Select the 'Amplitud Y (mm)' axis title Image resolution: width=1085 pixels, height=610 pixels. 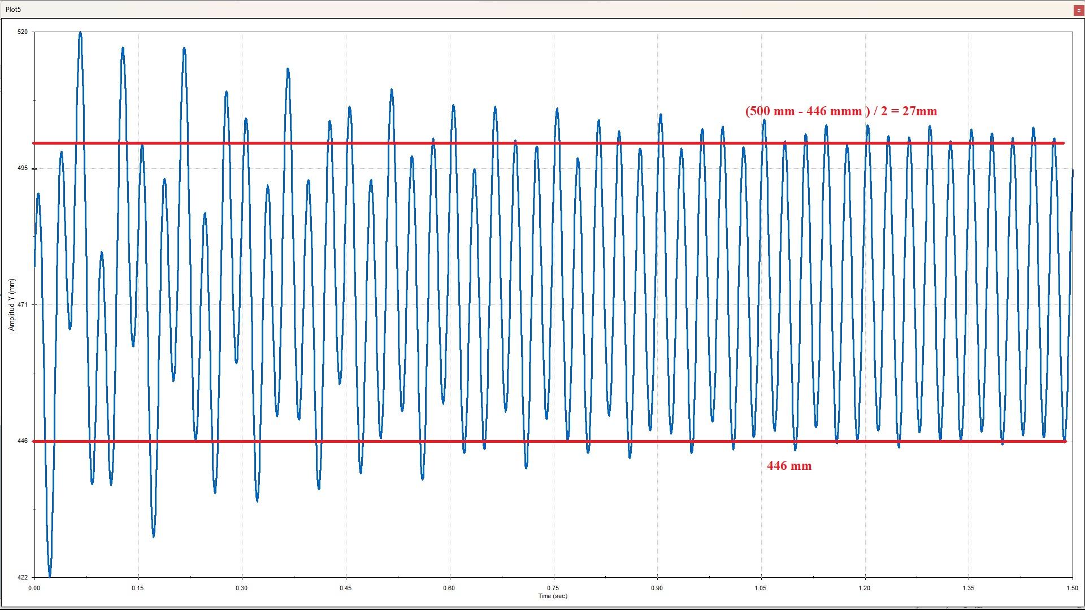point(11,304)
